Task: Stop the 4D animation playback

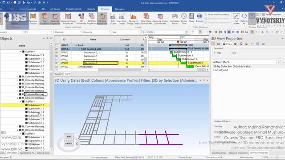Action: pyautogui.click(x=229, y=32)
